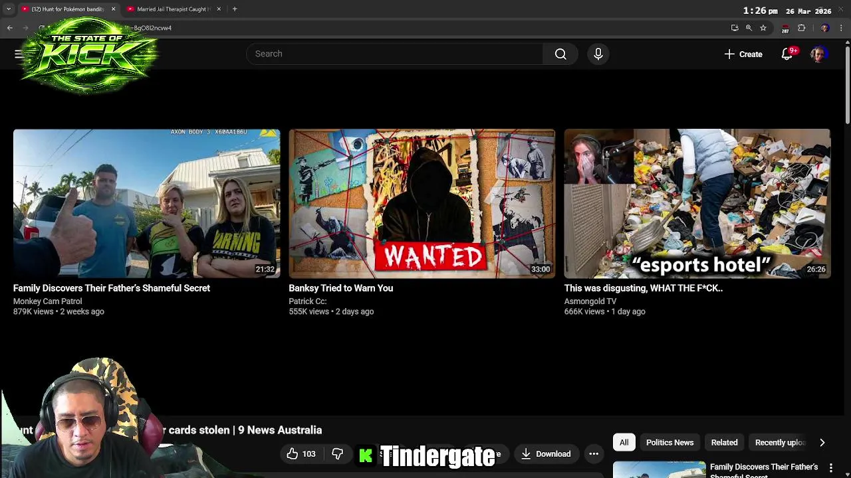
Task: Select the Related filter chip
Action: (724, 443)
